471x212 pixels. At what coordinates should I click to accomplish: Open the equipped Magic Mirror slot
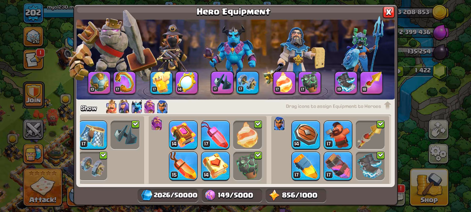186,82
